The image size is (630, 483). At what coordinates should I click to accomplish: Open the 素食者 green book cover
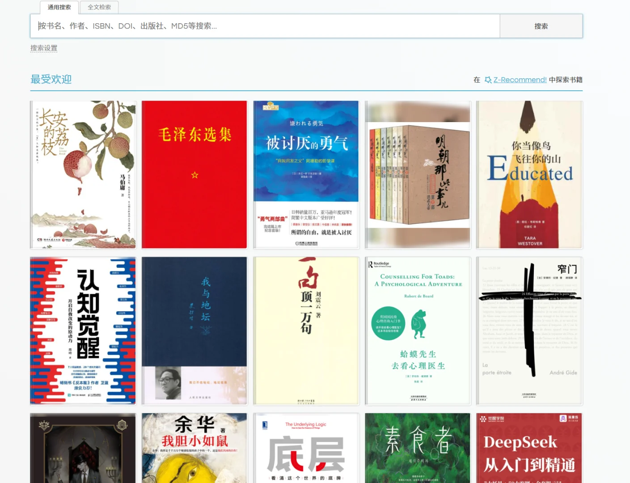pos(418,448)
